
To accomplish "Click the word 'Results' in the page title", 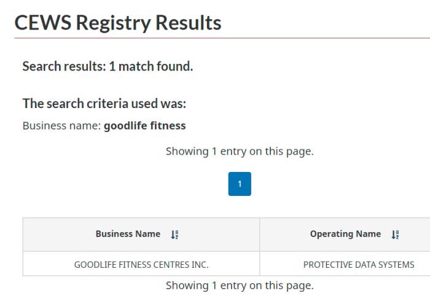I will (189, 23).
